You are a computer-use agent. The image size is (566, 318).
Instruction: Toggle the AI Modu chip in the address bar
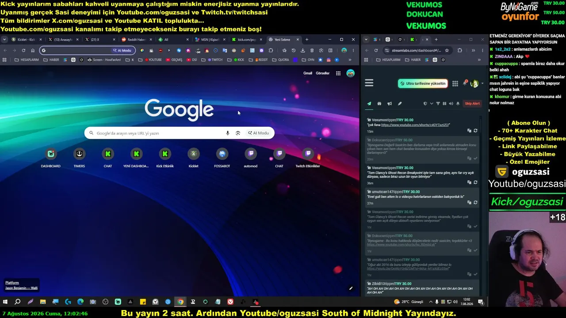122,50
